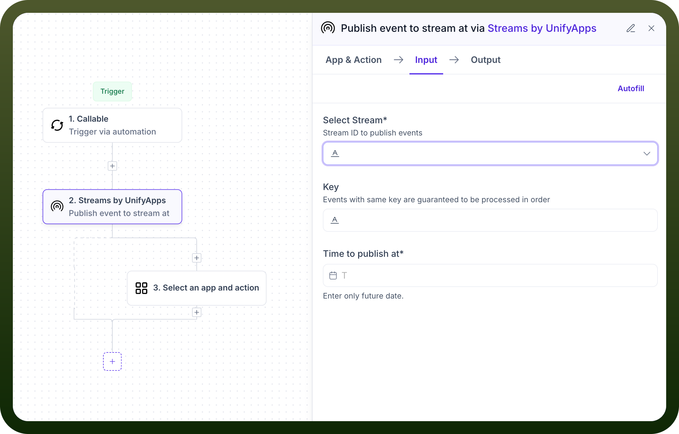Click text-type icon in Key field
This screenshot has height=434, width=679.
click(335, 220)
